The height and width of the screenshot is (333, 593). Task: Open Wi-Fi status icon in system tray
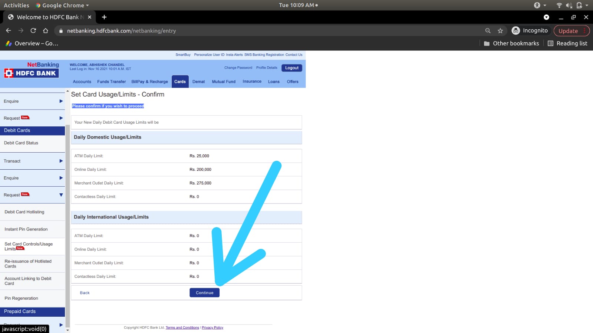[x=559, y=5]
